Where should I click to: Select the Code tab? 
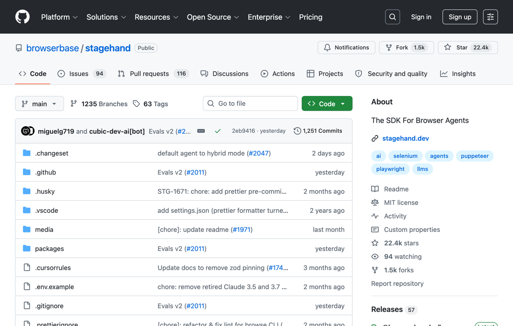tap(32, 74)
